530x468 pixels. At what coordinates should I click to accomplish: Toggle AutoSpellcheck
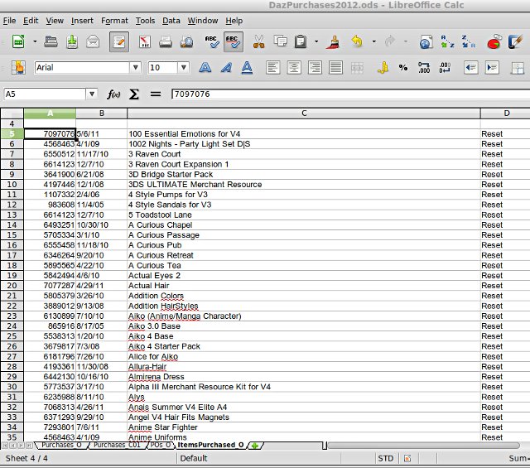click(234, 42)
